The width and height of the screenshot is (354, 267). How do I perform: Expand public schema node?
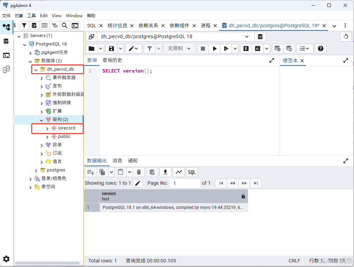click(47, 137)
